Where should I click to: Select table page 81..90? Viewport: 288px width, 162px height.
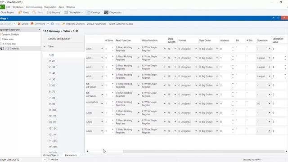coord(52,104)
